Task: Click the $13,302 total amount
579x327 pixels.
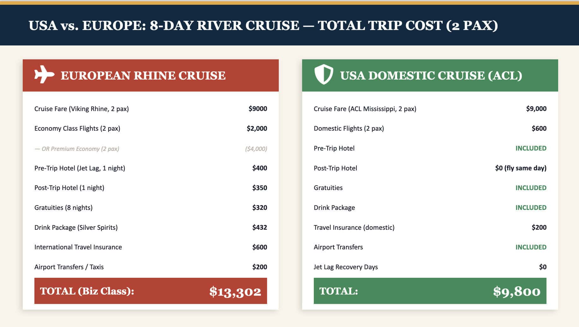Action: click(235, 292)
